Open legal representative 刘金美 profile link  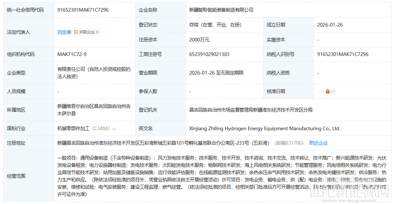click(64, 32)
